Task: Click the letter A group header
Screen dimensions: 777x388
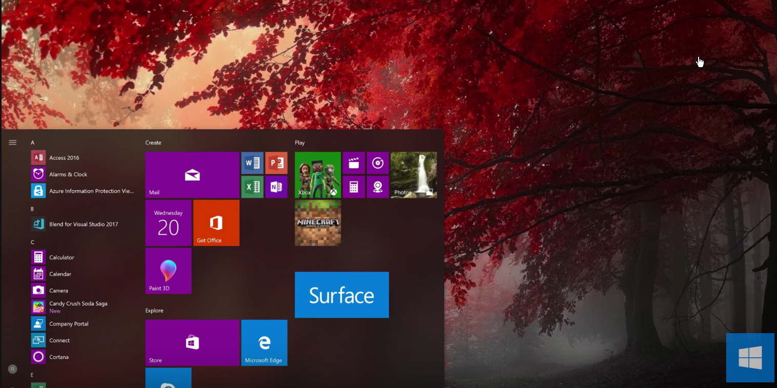Action: point(33,142)
